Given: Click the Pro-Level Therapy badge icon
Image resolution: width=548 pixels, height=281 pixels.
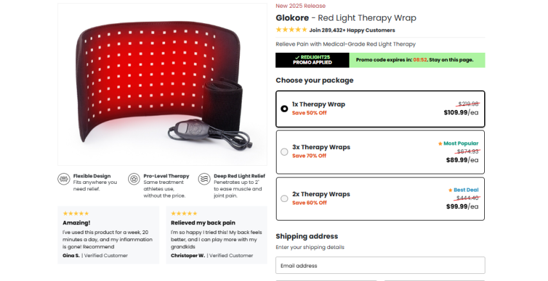Looking at the screenshot, I should coord(134,179).
